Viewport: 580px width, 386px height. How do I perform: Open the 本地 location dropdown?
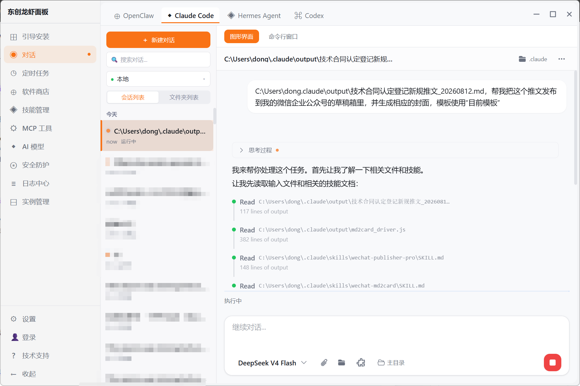click(x=158, y=79)
